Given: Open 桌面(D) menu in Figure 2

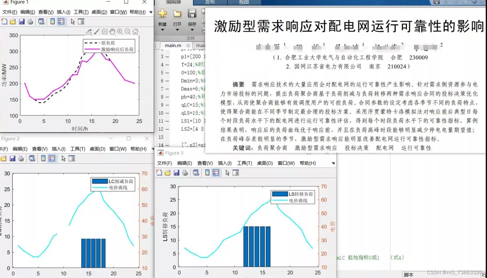Looking at the screenshot, I should (x=97, y=149).
